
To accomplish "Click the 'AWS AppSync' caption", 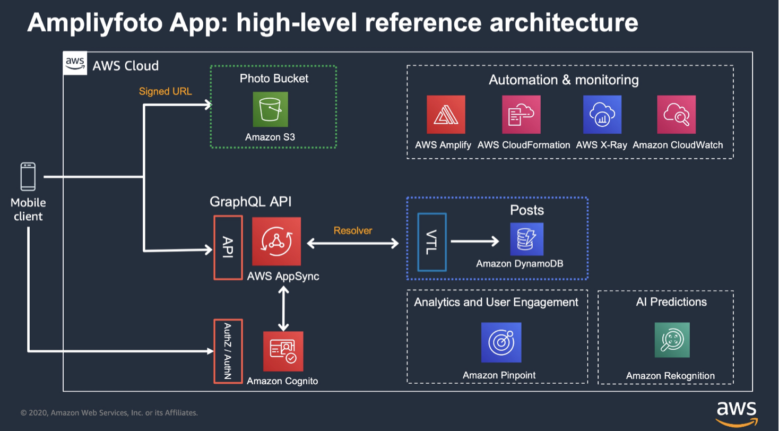I will click(x=283, y=276).
